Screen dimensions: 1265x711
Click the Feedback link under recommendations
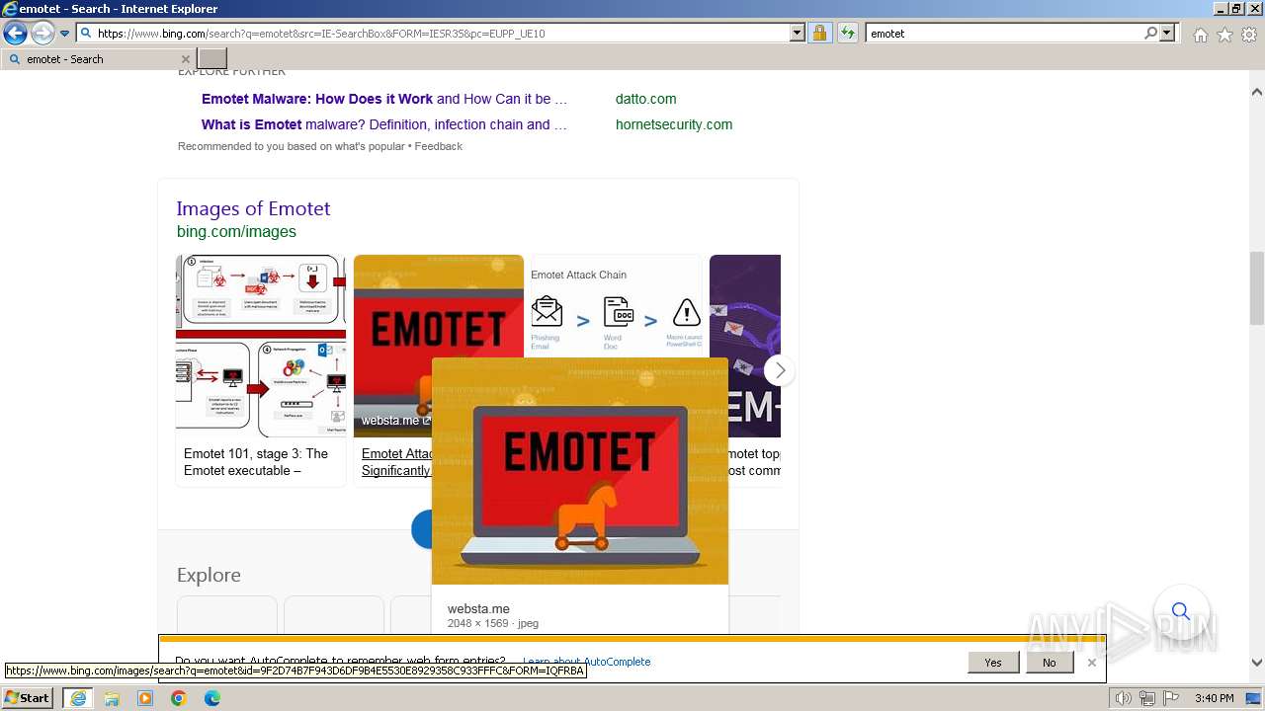pyautogui.click(x=438, y=146)
